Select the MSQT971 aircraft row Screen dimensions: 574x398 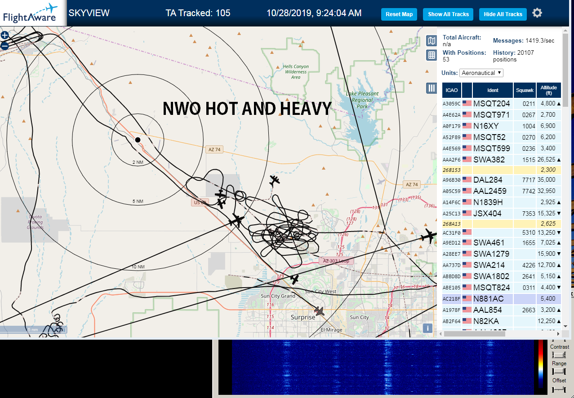[502, 115]
